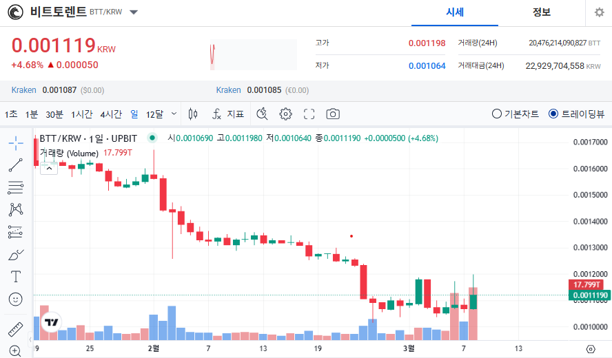Click the TradingView logo badge
Screen dimensions: 612x358
coord(51,322)
